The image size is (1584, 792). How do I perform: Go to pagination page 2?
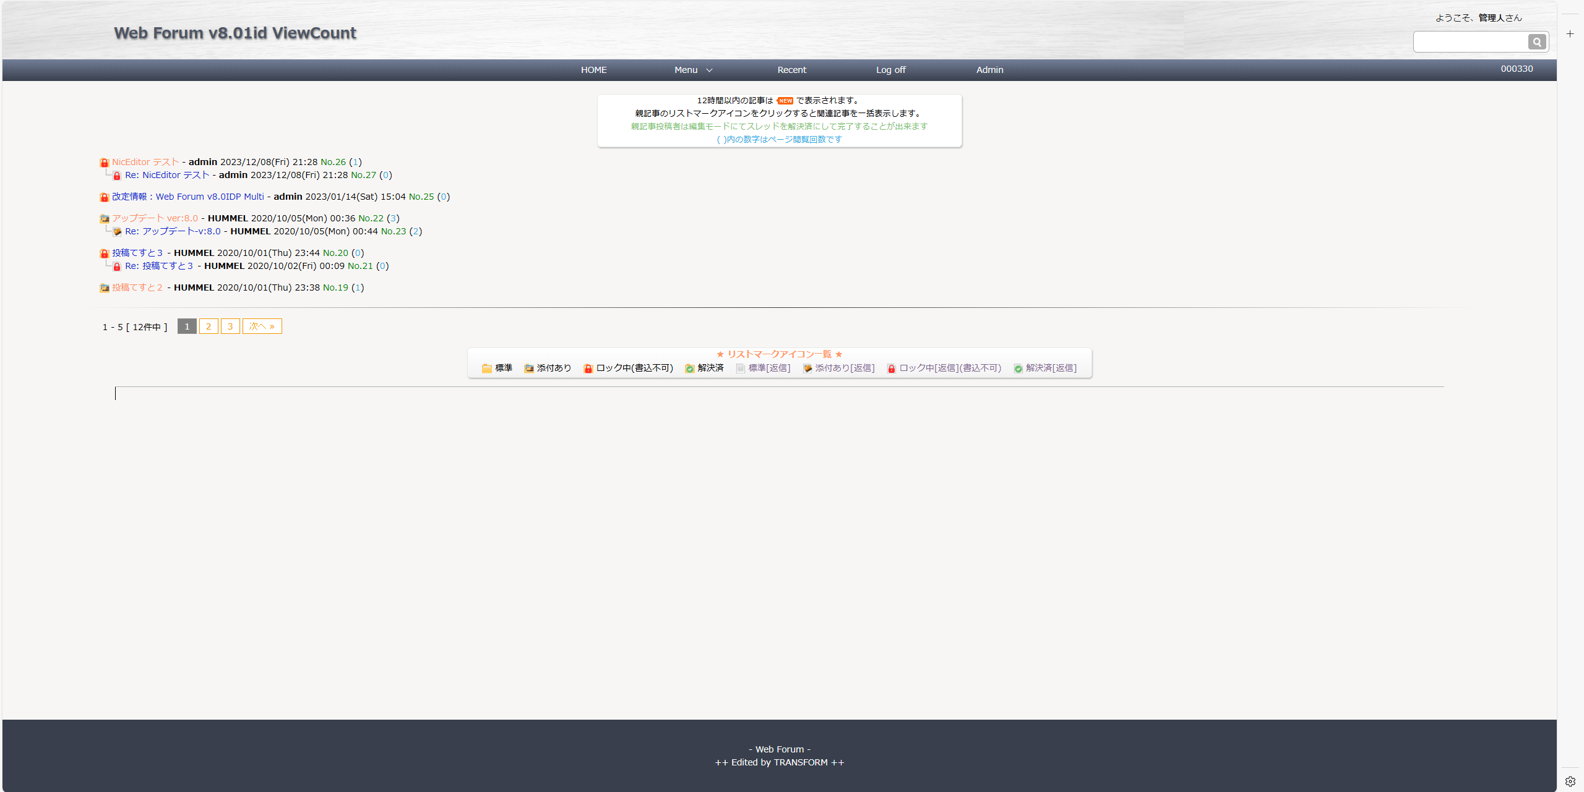(x=209, y=326)
